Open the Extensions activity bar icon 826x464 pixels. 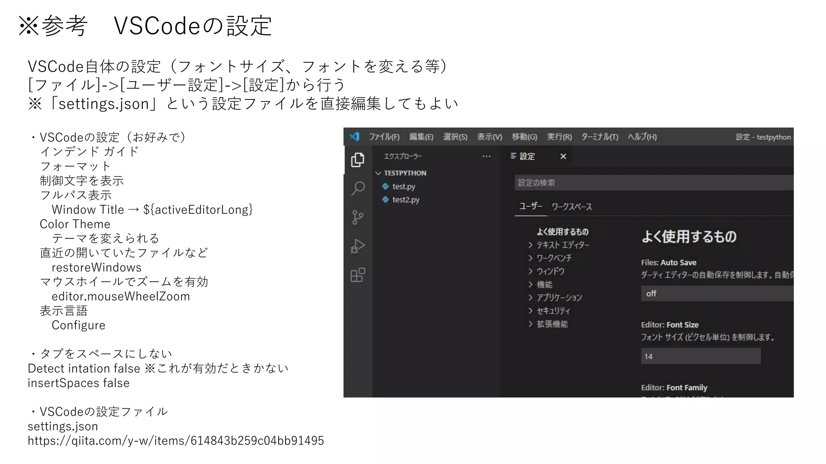click(358, 275)
